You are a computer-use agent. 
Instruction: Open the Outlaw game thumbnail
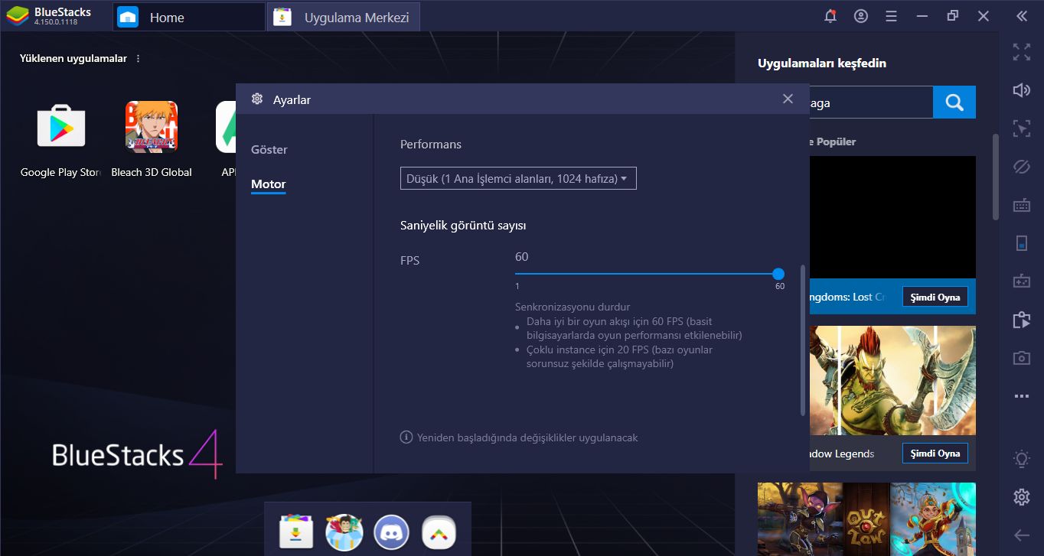(x=866, y=519)
